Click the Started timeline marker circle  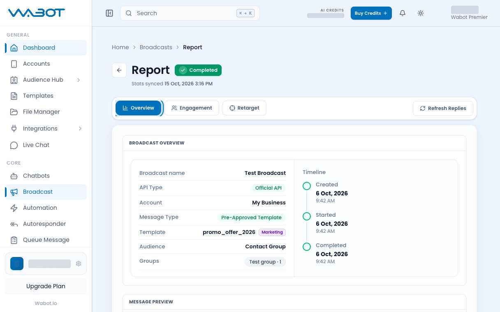(x=307, y=216)
